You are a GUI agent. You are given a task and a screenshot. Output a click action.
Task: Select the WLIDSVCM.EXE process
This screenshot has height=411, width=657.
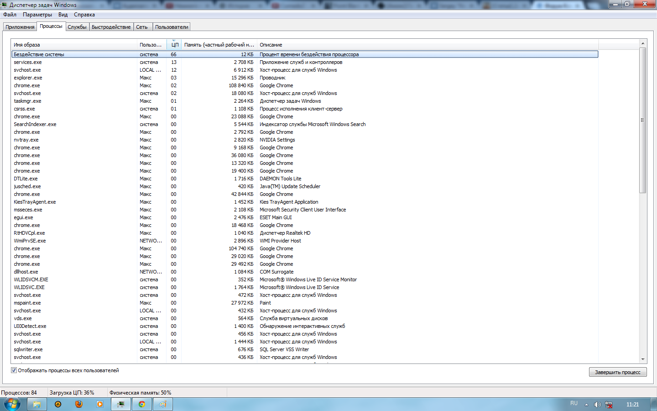point(305,279)
